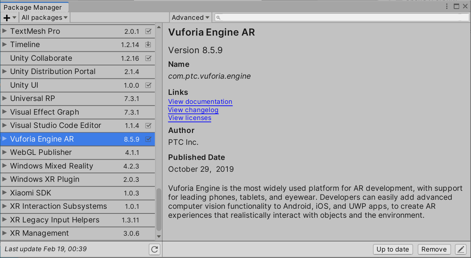Open the window kebab menu
This screenshot has height=258, width=471.
click(x=447, y=6)
